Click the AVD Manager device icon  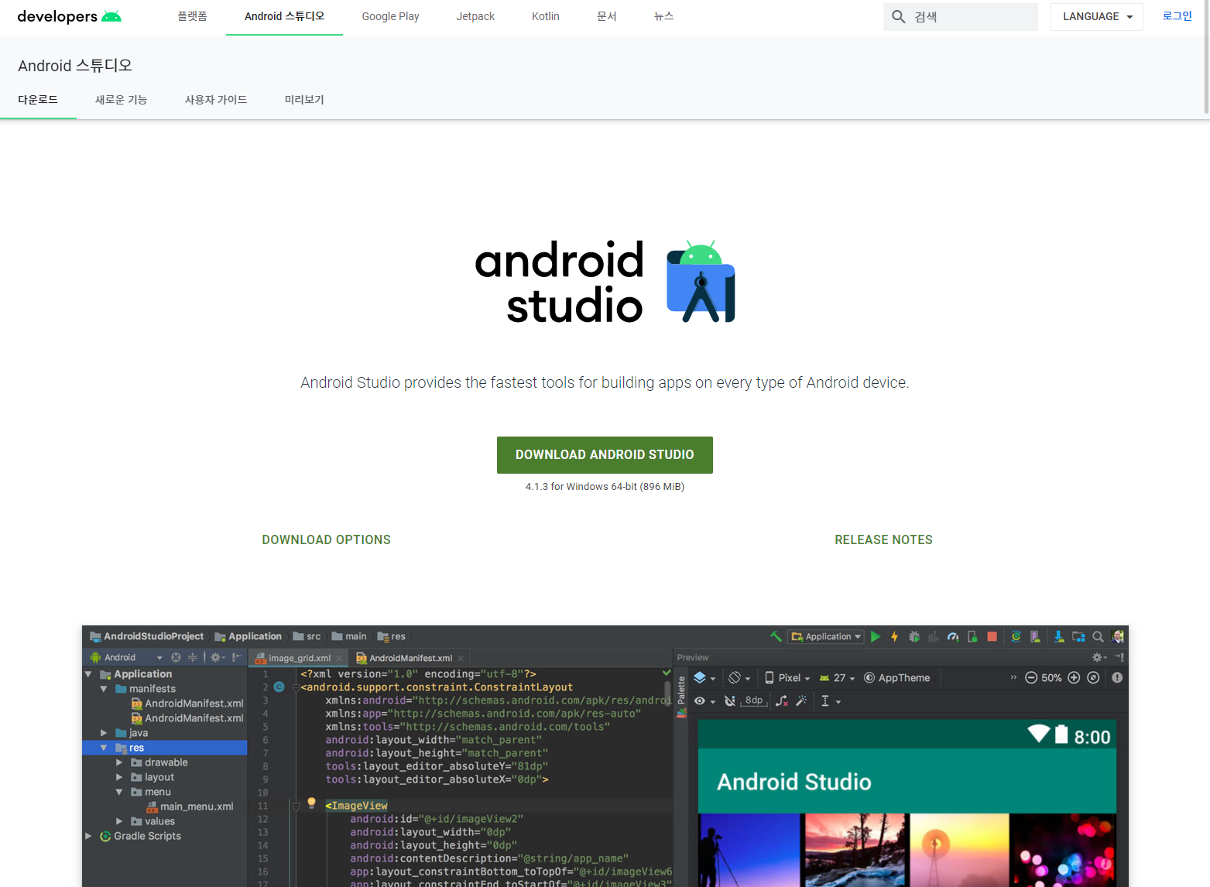pos(1035,636)
